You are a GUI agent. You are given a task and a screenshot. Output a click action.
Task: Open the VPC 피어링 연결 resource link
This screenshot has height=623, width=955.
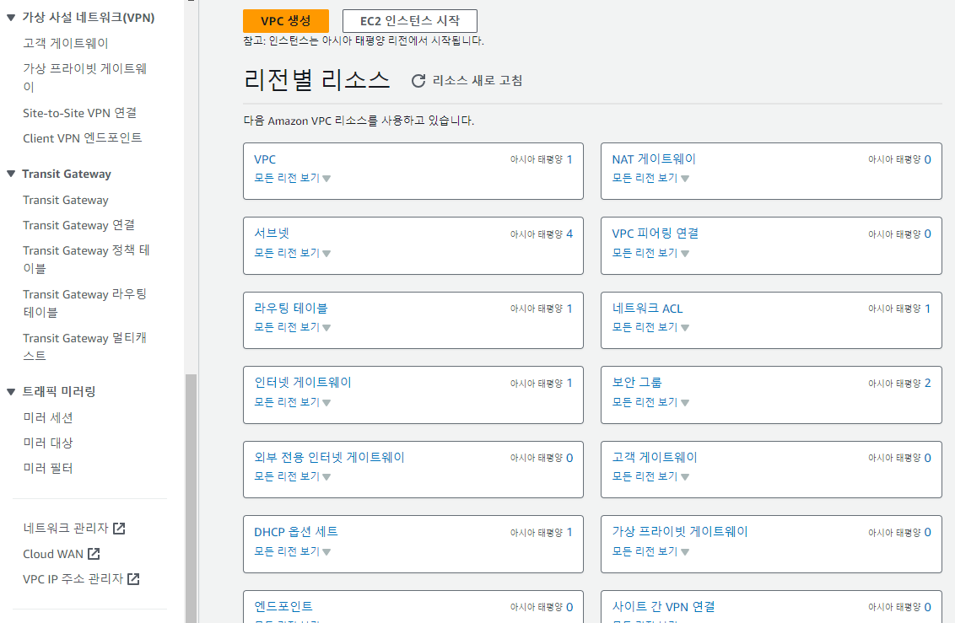pos(656,234)
